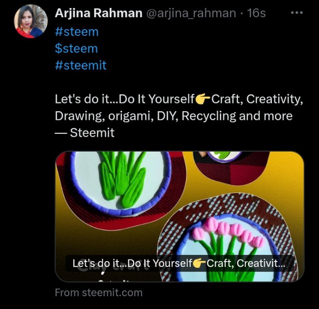
Task: Click the 16s timestamp
Action: click(x=256, y=13)
